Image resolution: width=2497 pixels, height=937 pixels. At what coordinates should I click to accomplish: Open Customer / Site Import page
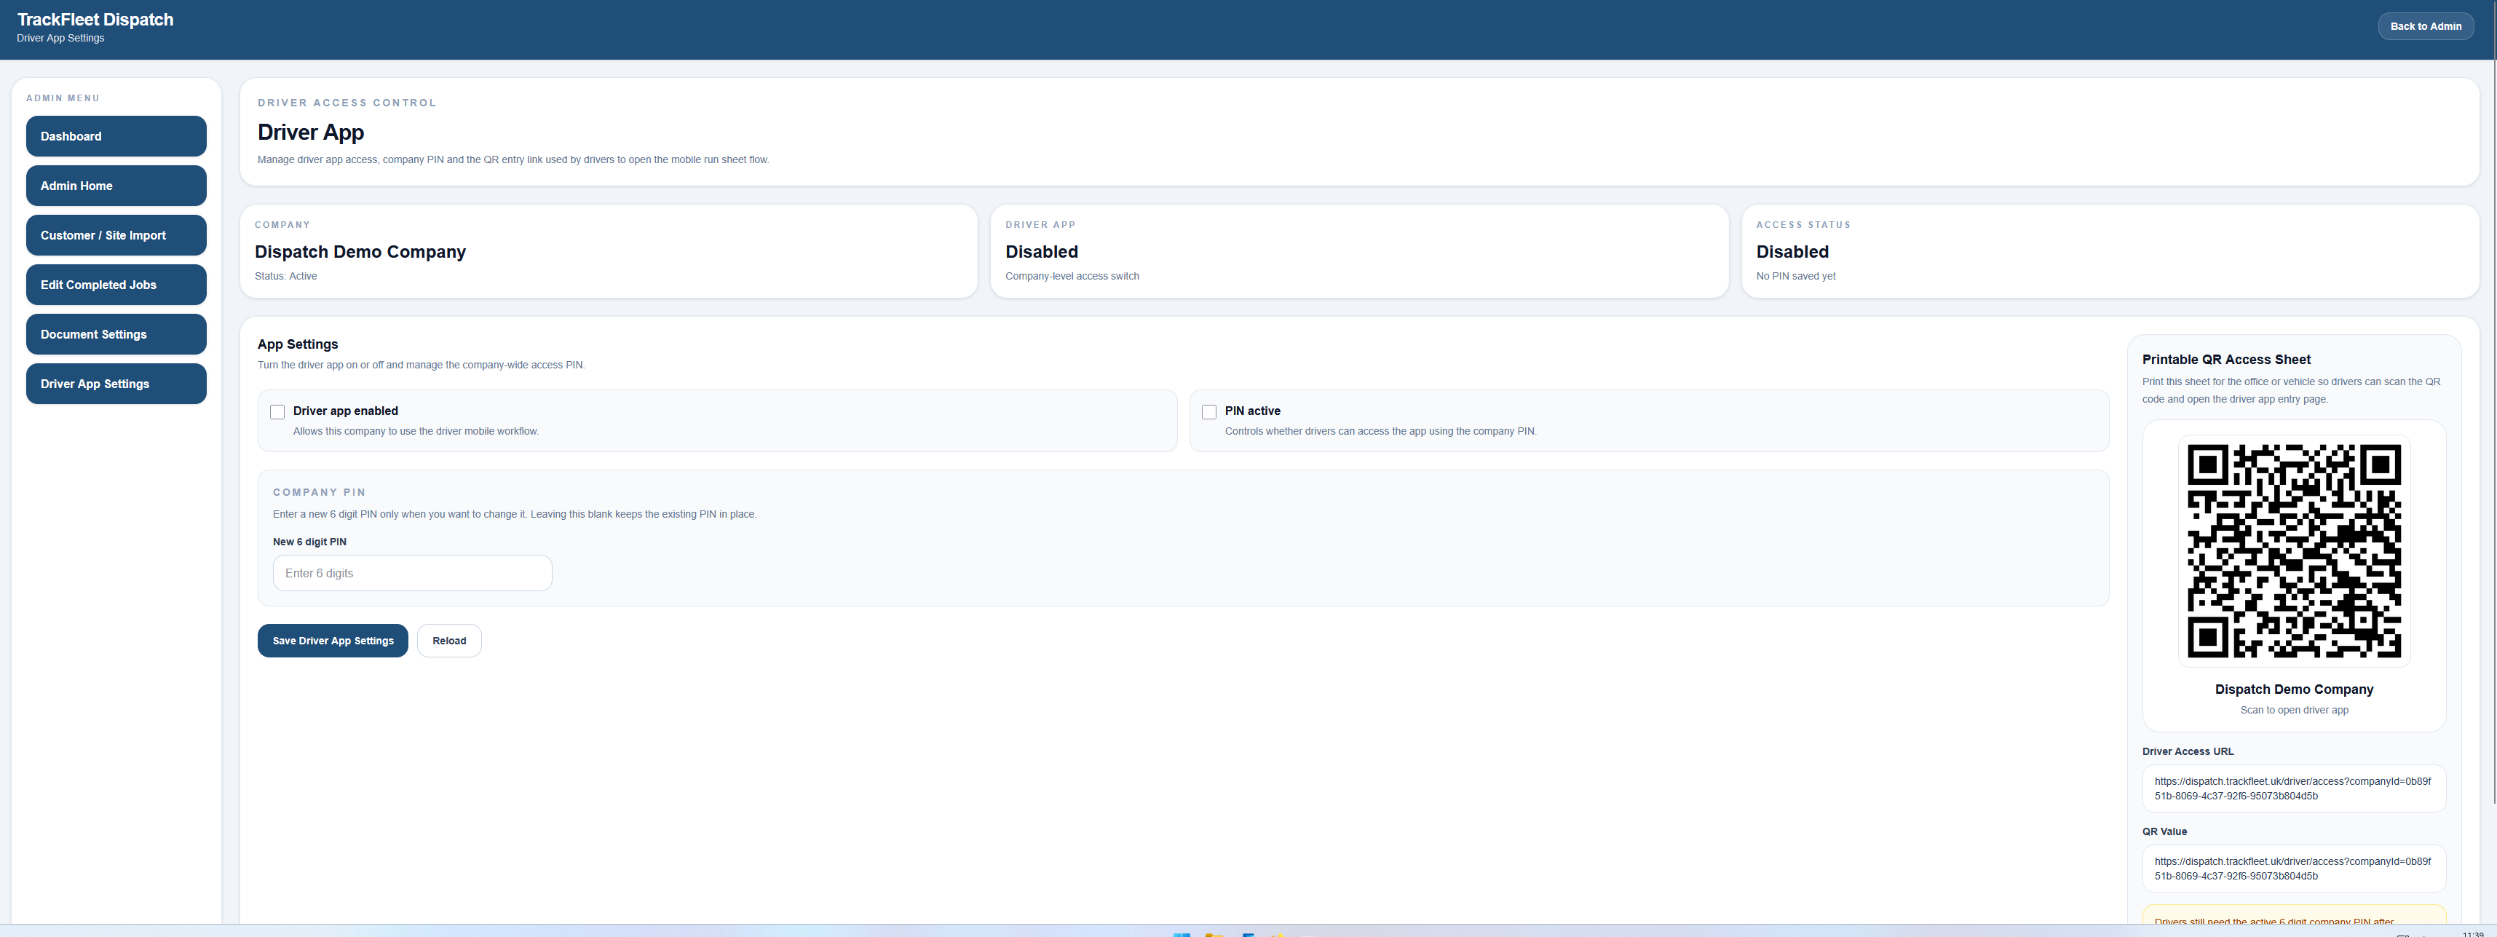click(x=115, y=235)
